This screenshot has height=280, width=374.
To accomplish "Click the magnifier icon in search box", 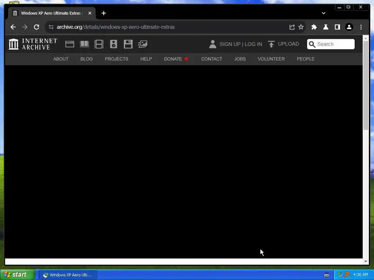I will pyautogui.click(x=312, y=44).
